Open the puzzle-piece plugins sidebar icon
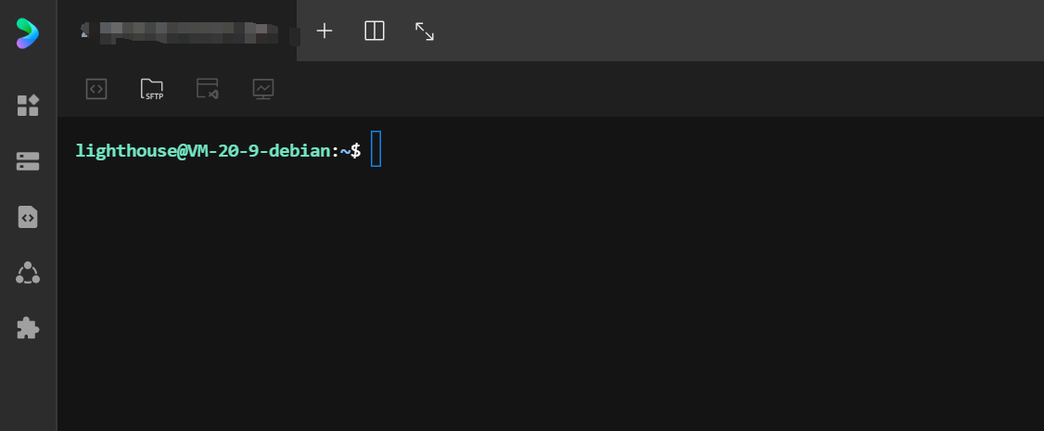This screenshot has height=431, width=1044. pyautogui.click(x=28, y=328)
